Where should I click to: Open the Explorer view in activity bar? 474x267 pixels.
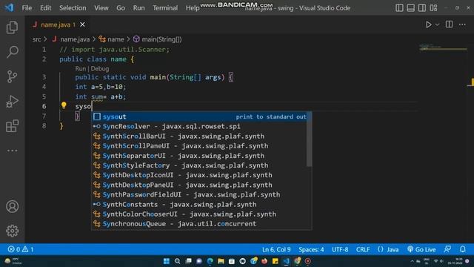pyautogui.click(x=12, y=27)
